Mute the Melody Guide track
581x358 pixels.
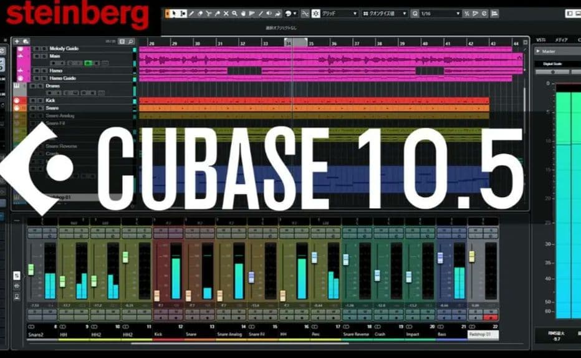37,49
